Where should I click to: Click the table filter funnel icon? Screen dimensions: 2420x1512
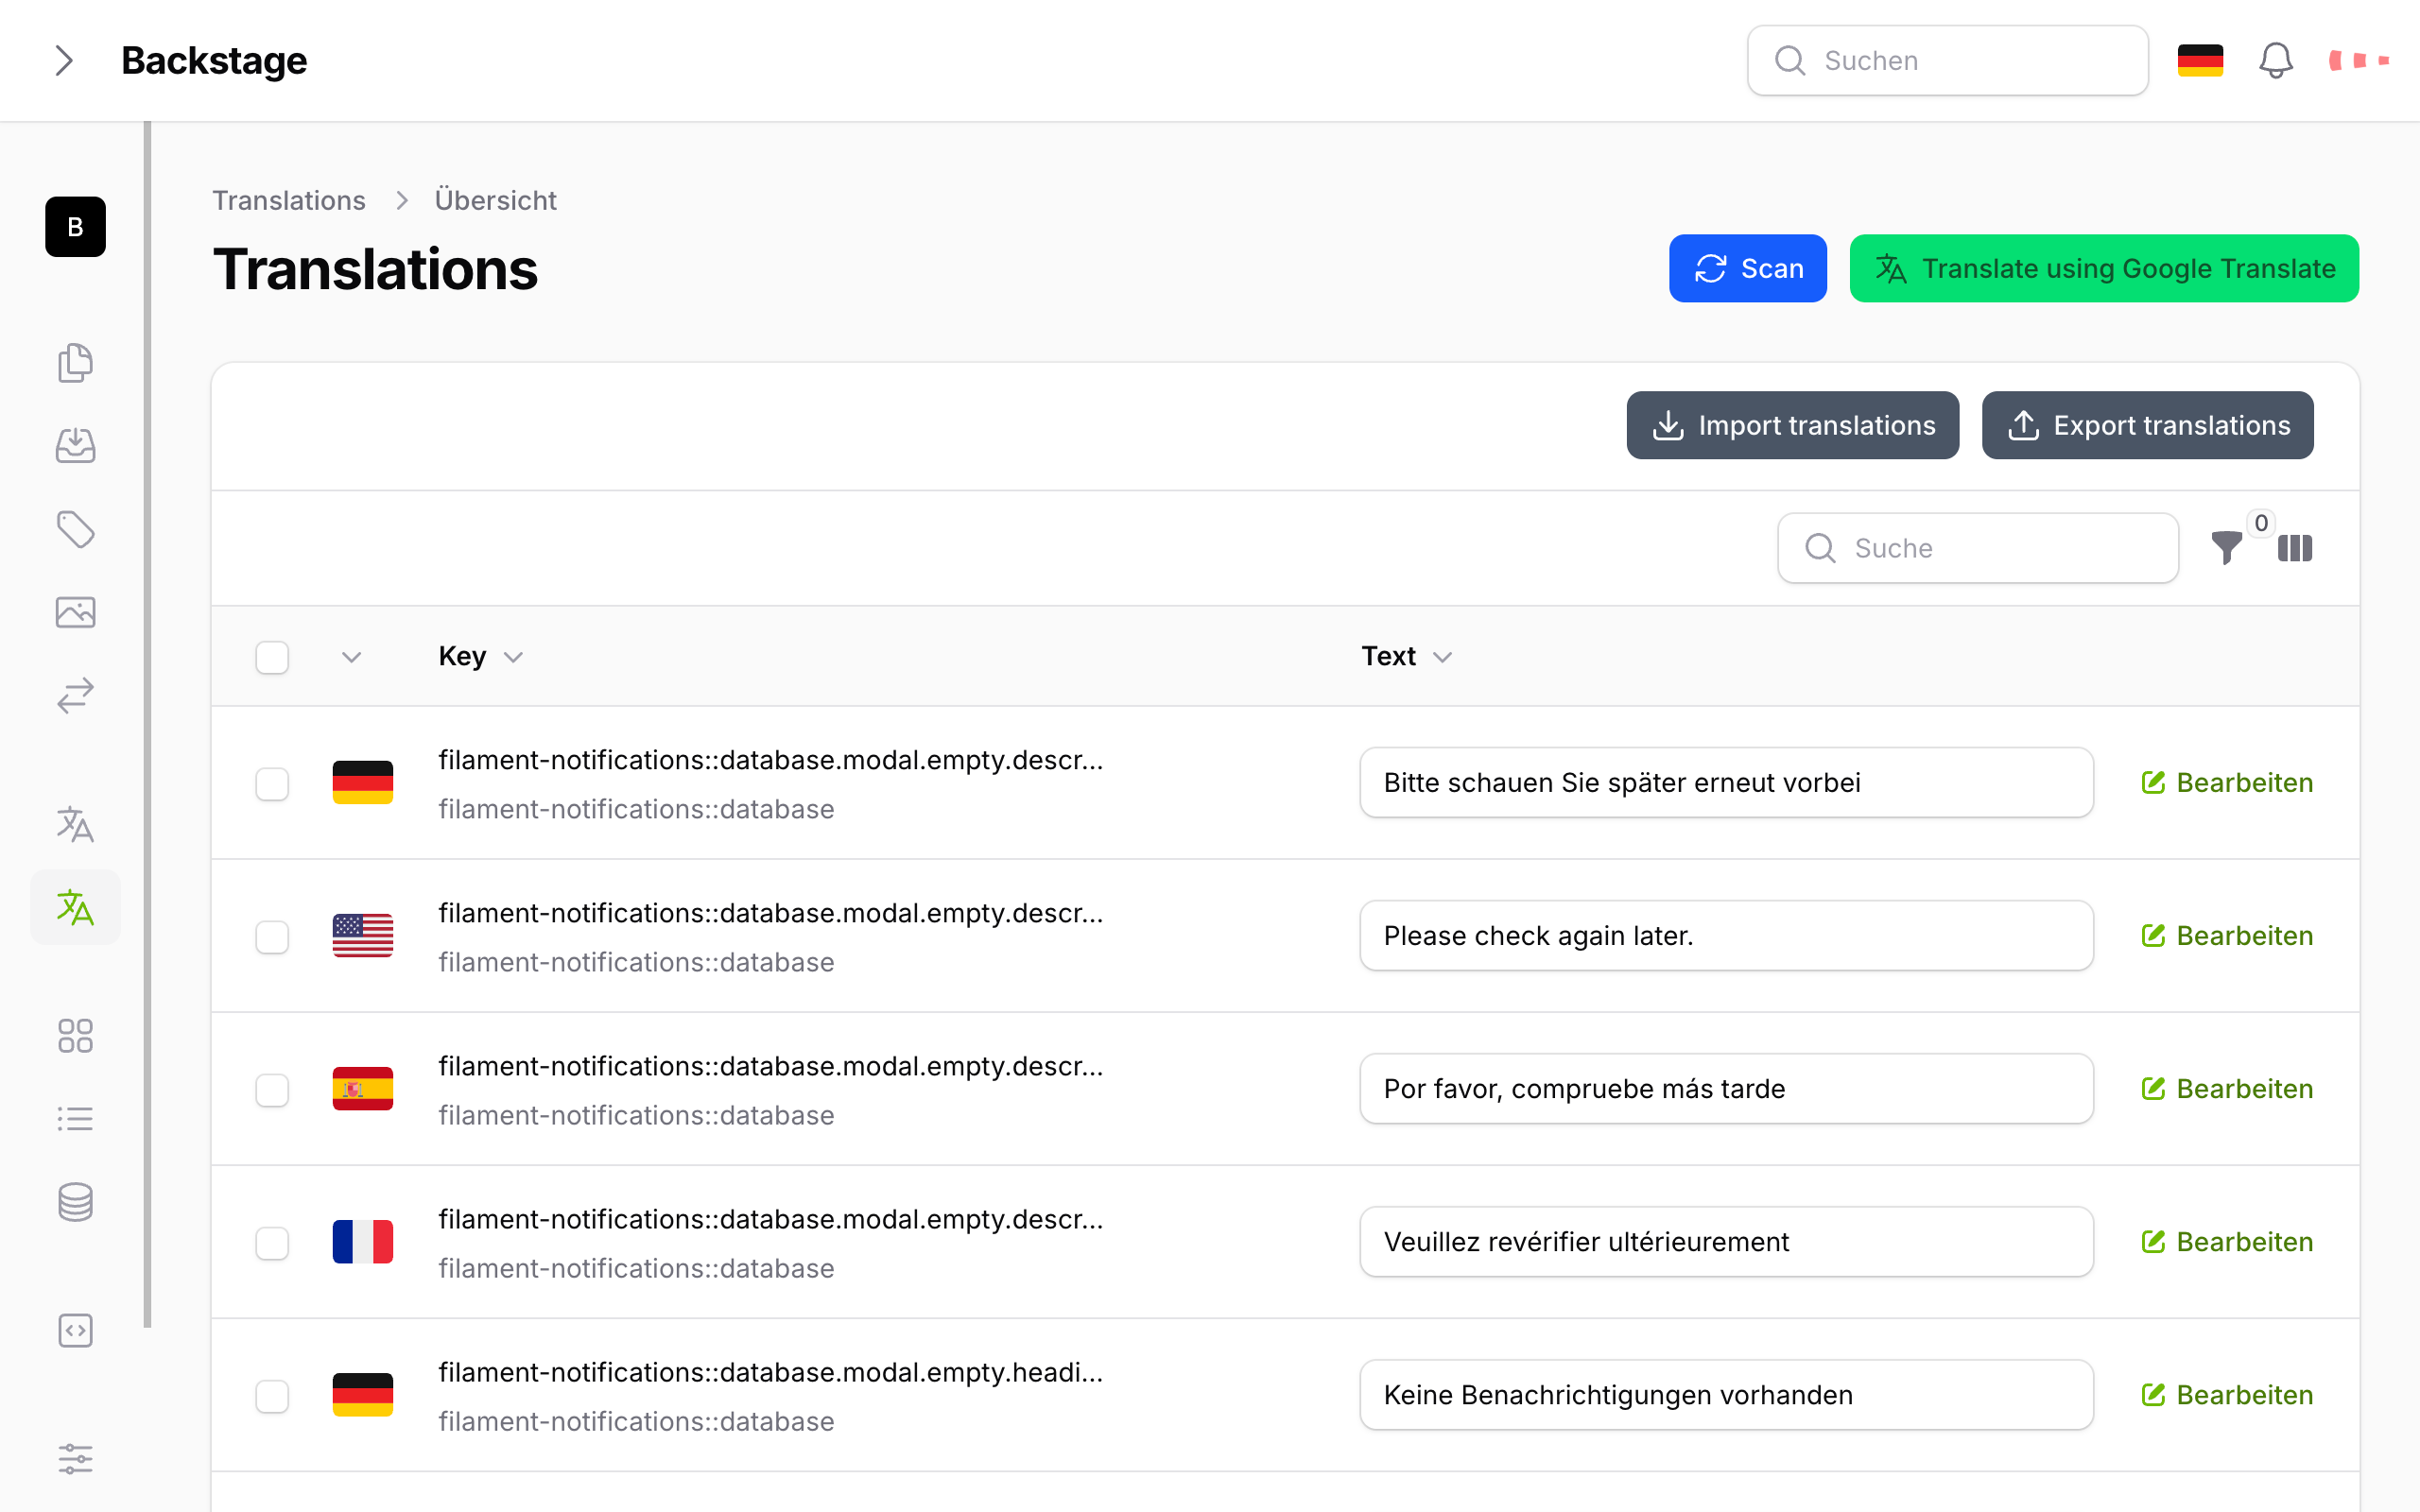[2226, 547]
